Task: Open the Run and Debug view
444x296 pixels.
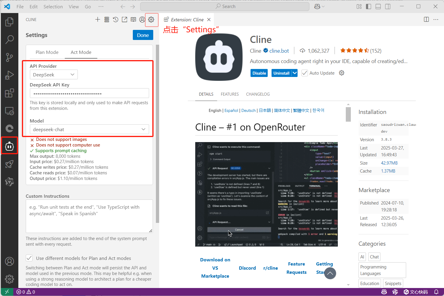Action: (x=9, y=75)
